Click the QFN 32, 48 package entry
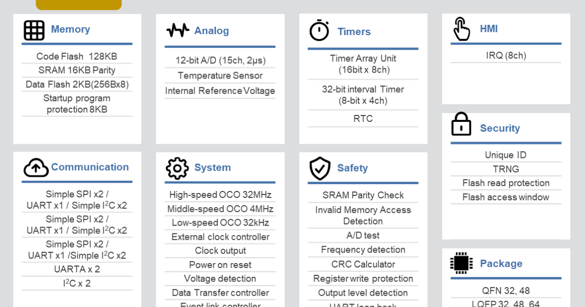Viewport: 585px width, 307px height. pyautogui.click(x=506, y=290)
